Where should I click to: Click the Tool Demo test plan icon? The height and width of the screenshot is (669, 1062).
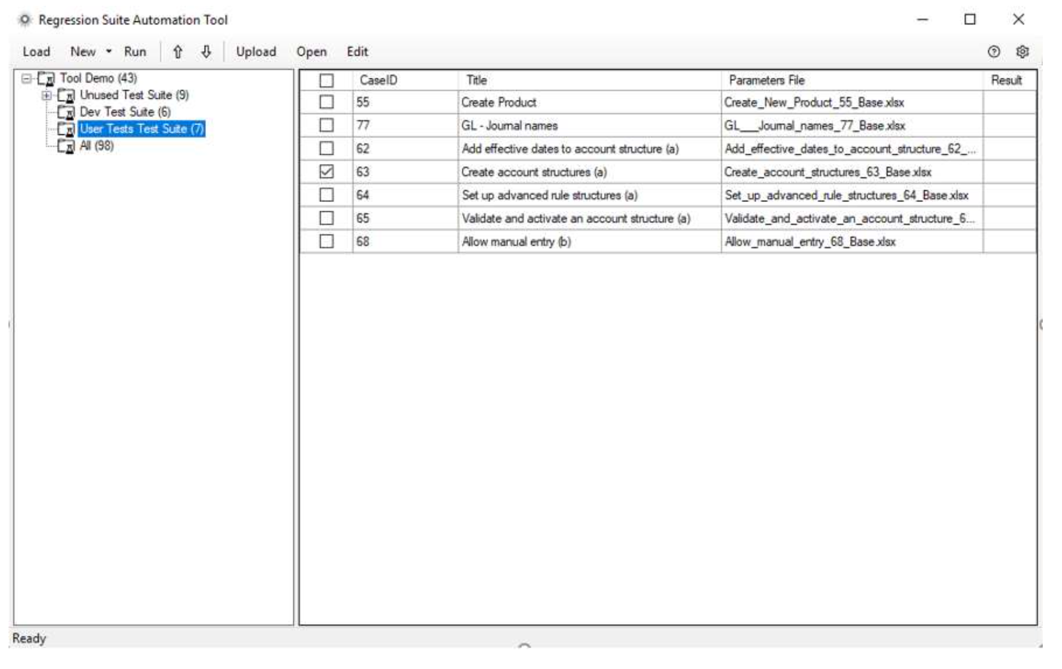46,79
